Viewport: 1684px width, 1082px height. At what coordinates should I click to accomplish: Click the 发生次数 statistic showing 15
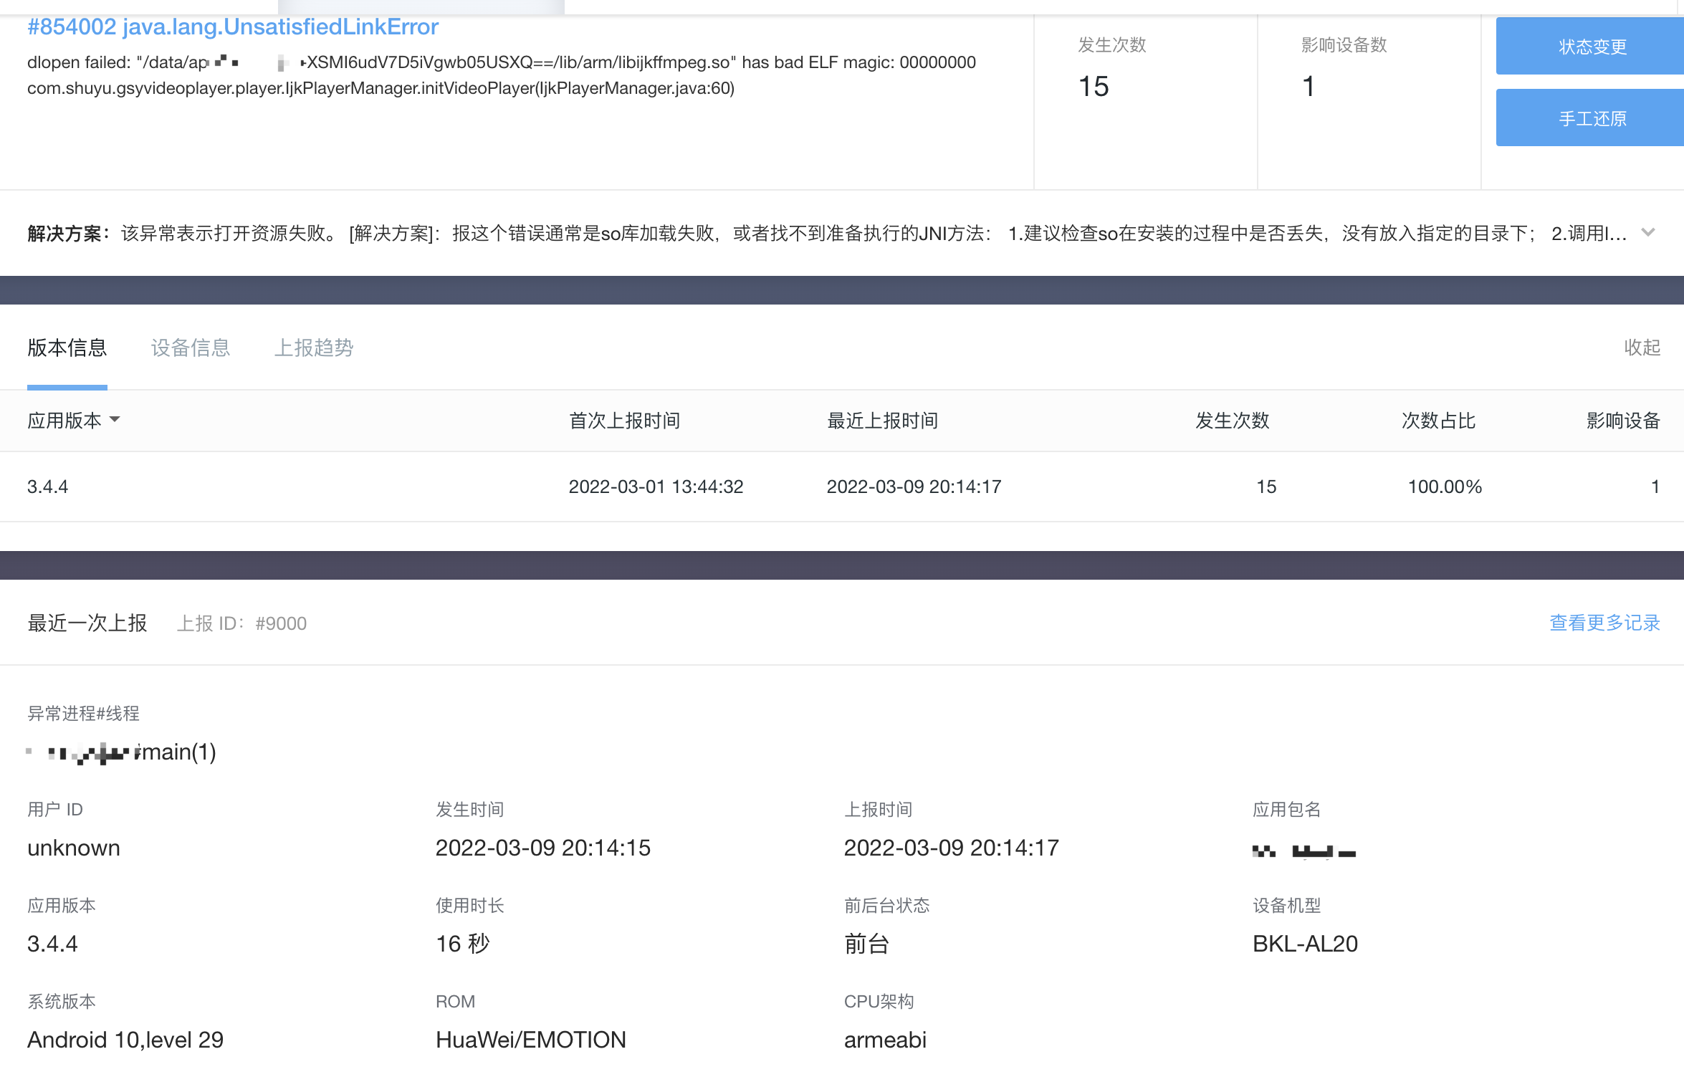pos(1093,87)
